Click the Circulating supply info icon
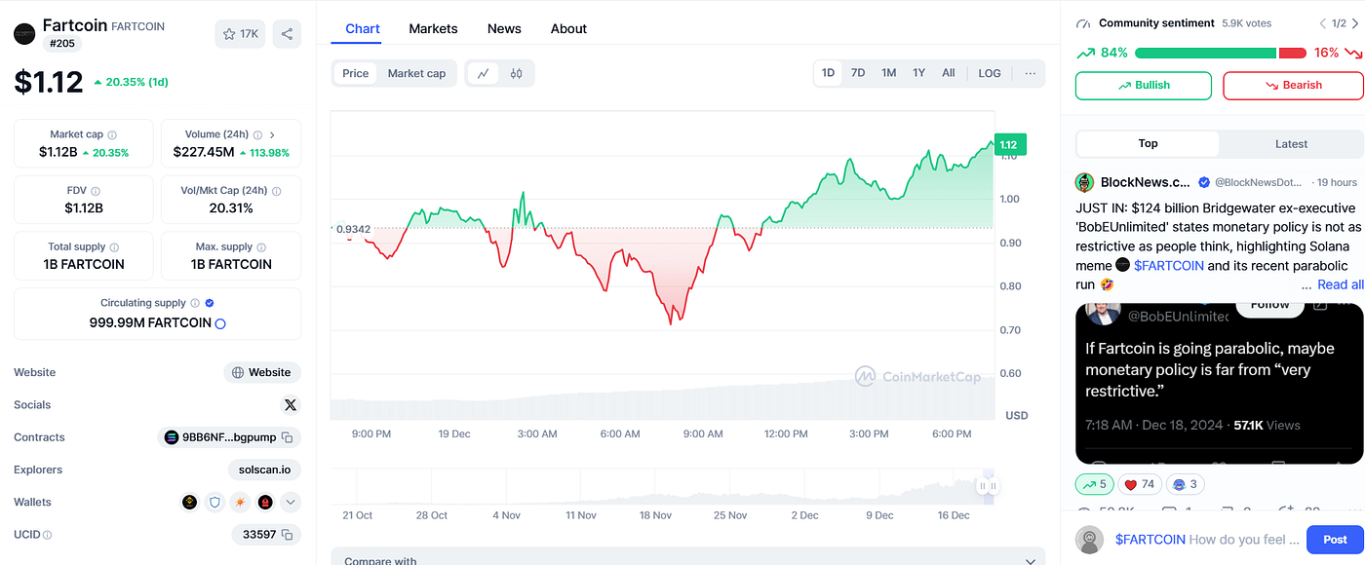This screenshot has width=1365, height=565. coord(195,303)
